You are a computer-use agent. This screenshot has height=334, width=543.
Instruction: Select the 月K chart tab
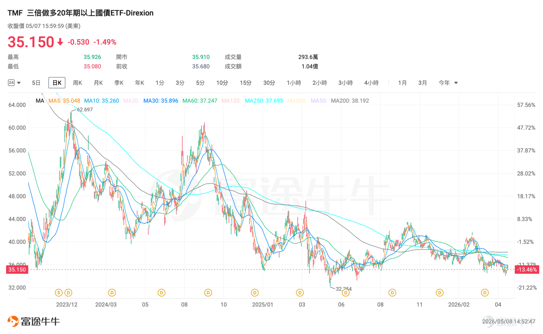[x=98, y=83]
